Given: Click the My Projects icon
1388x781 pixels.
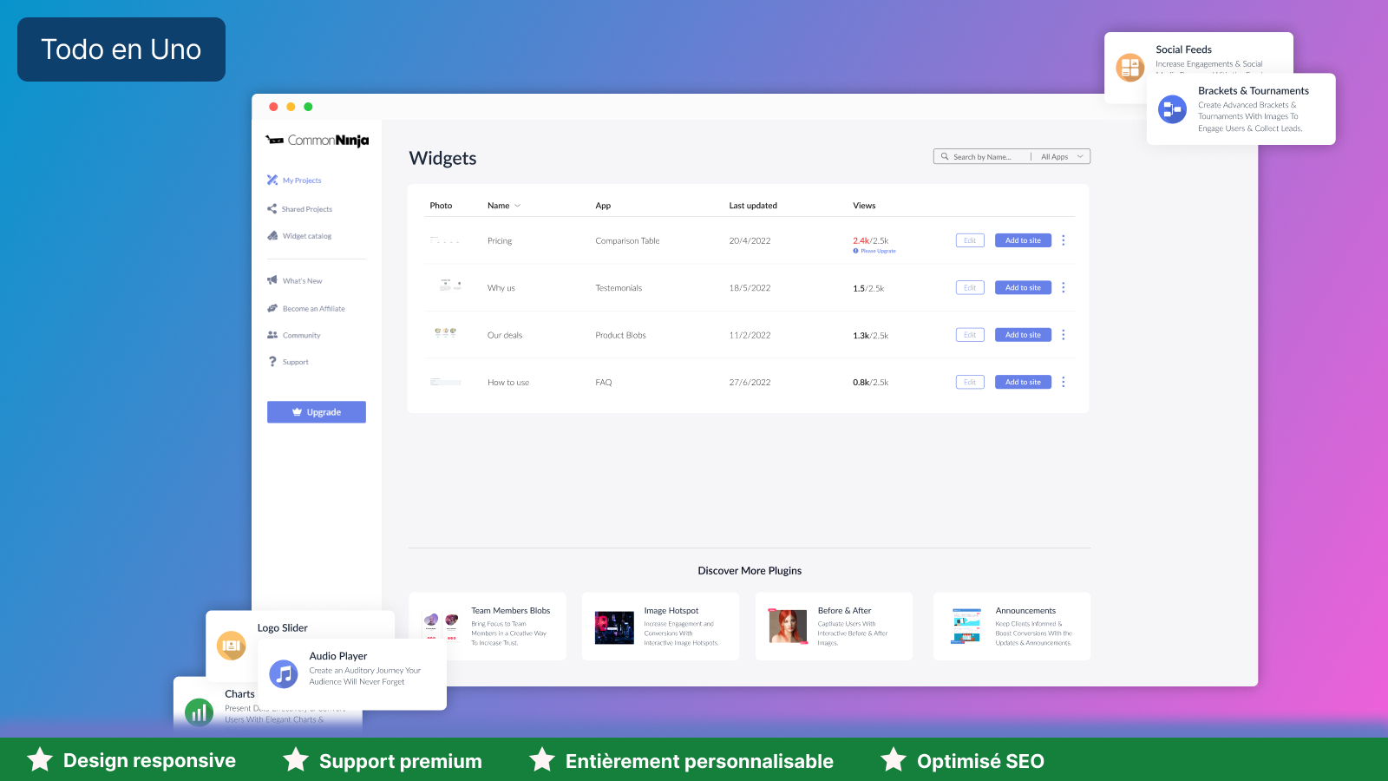Looking at the screenshot, I should pyautogui.click(x=272, y=180).
